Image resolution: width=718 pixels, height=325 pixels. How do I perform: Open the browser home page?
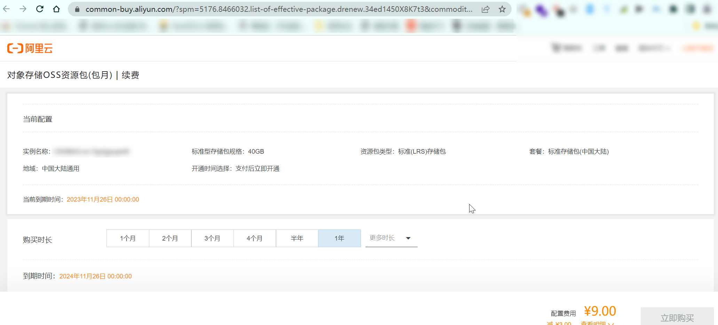point(56,9)
